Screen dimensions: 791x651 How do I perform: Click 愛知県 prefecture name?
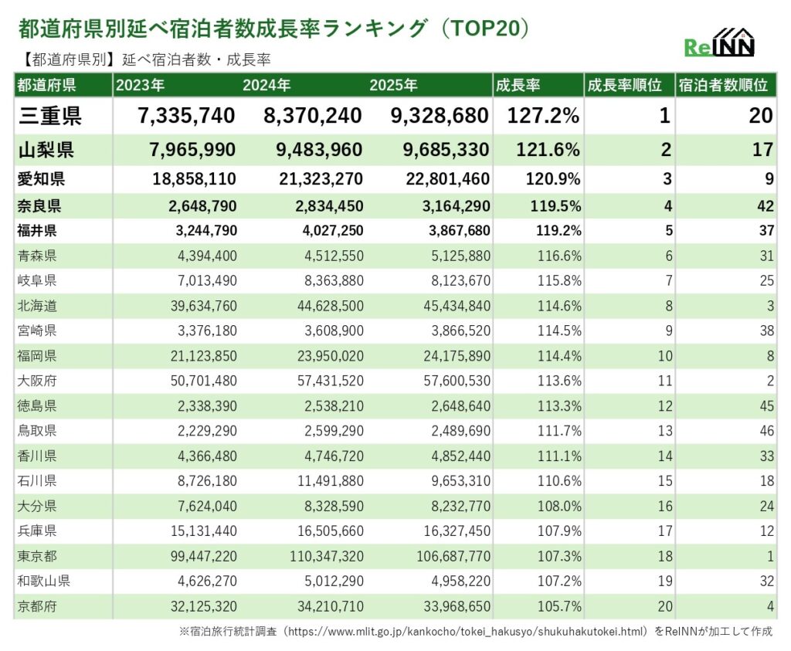point(41,179)
